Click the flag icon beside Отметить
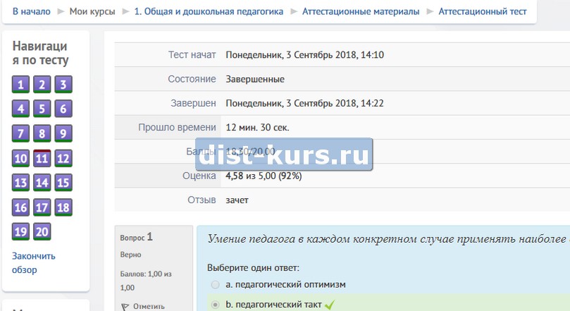Image resolution: width=570 pixels, height=311 pixels. click(126, 306)
